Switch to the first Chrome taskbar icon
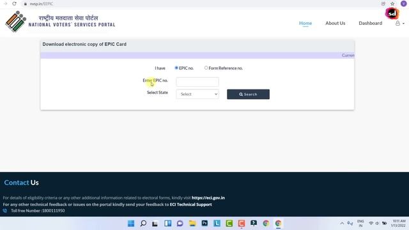This screenshot has height=230, width=409. point(266,223)
